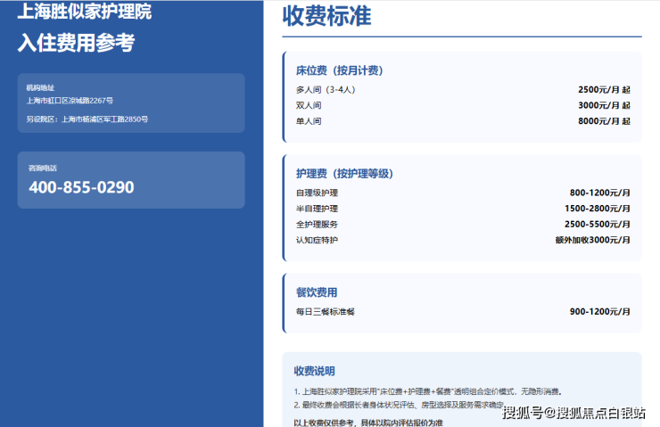Select the 餐饮费用 section title
The image size is (660, 427).
317,292
